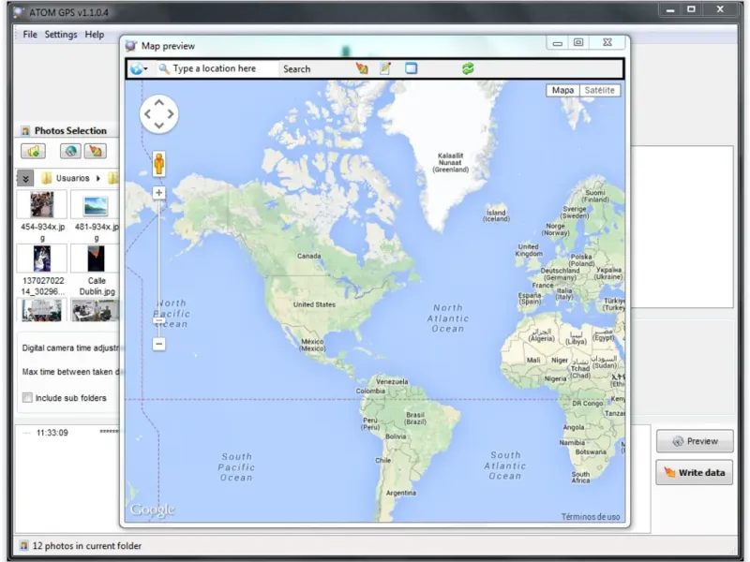
Task: Enable Include sub folders checkbox
Action: click(28, 397)
